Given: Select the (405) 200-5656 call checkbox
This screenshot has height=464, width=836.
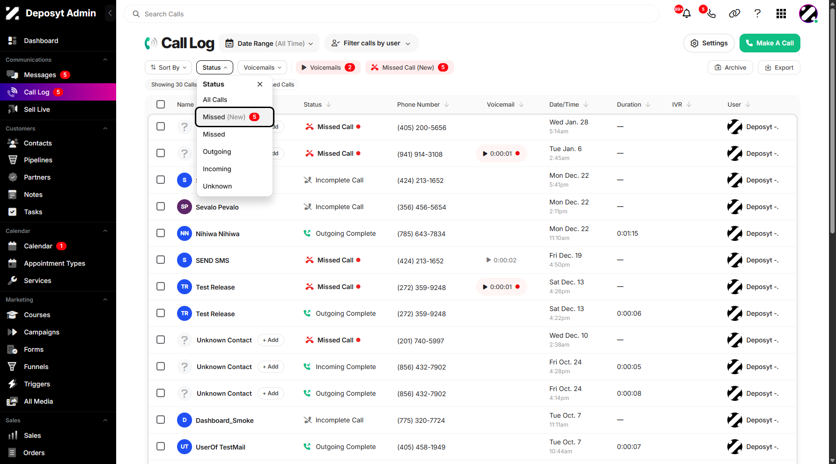Looking at the screenshot, I should pos(161,126).
